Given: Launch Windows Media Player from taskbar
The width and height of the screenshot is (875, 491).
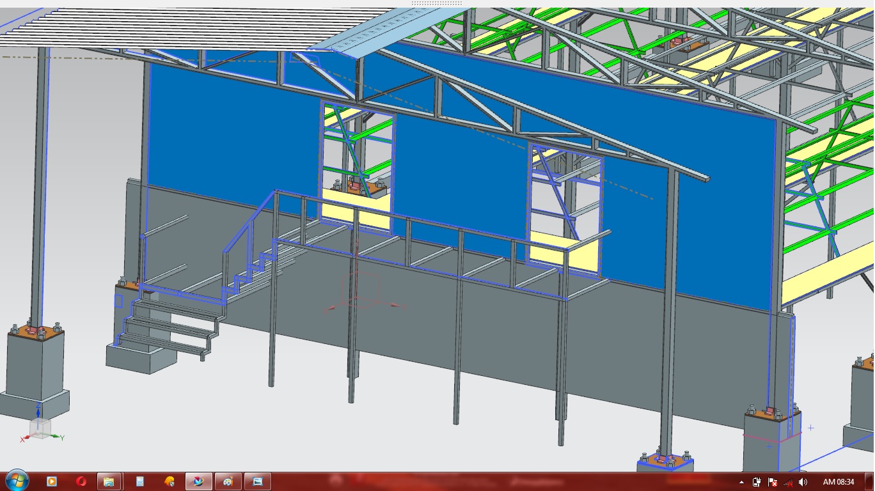Looking at the screenshot, I should (x=52, y=481).
